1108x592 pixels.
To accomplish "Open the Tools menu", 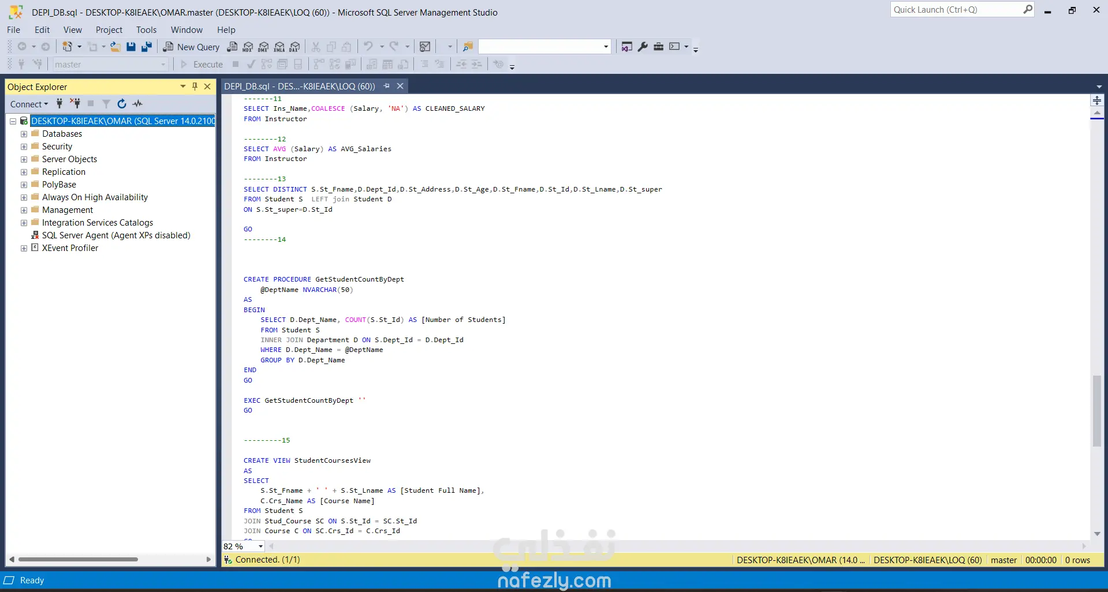I will (x=146, y=30).
